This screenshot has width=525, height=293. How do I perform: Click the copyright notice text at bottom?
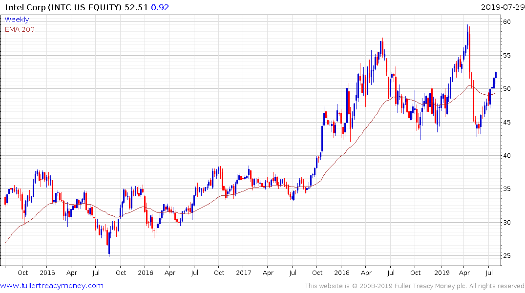point(415,286)
